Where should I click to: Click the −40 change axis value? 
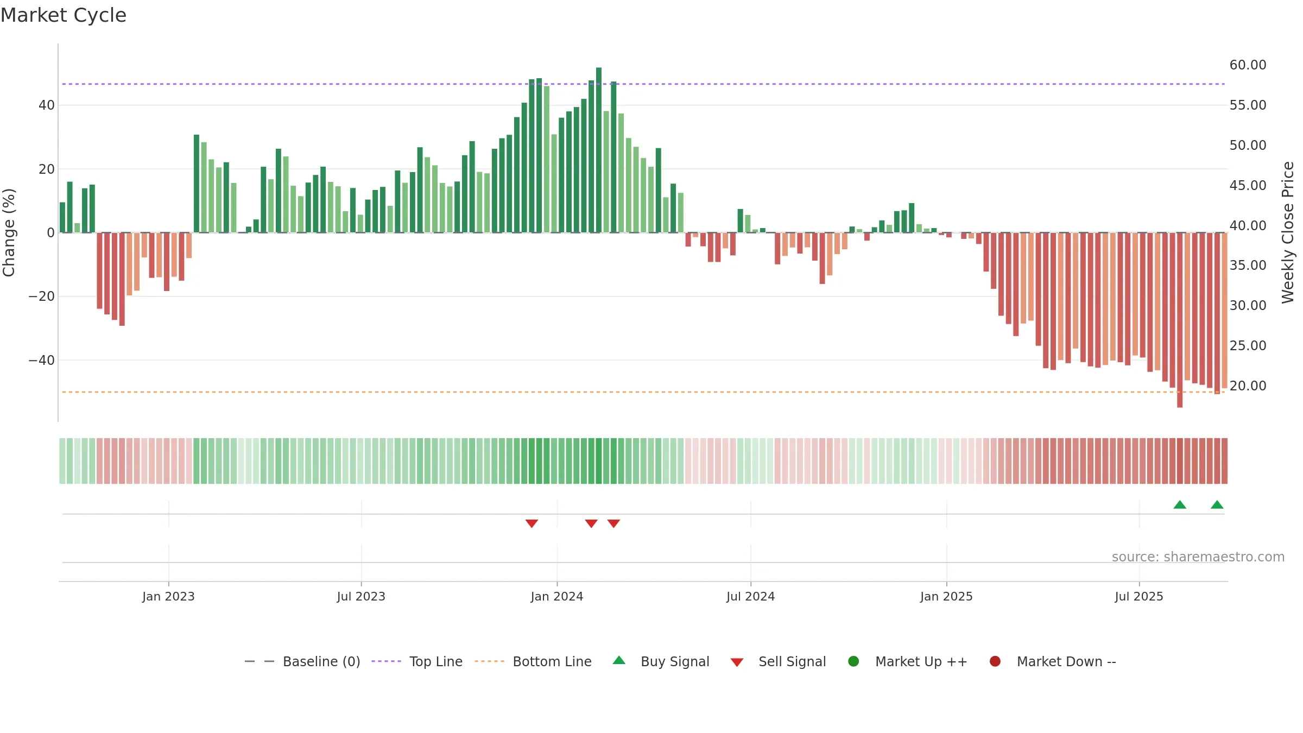[42, 361]
